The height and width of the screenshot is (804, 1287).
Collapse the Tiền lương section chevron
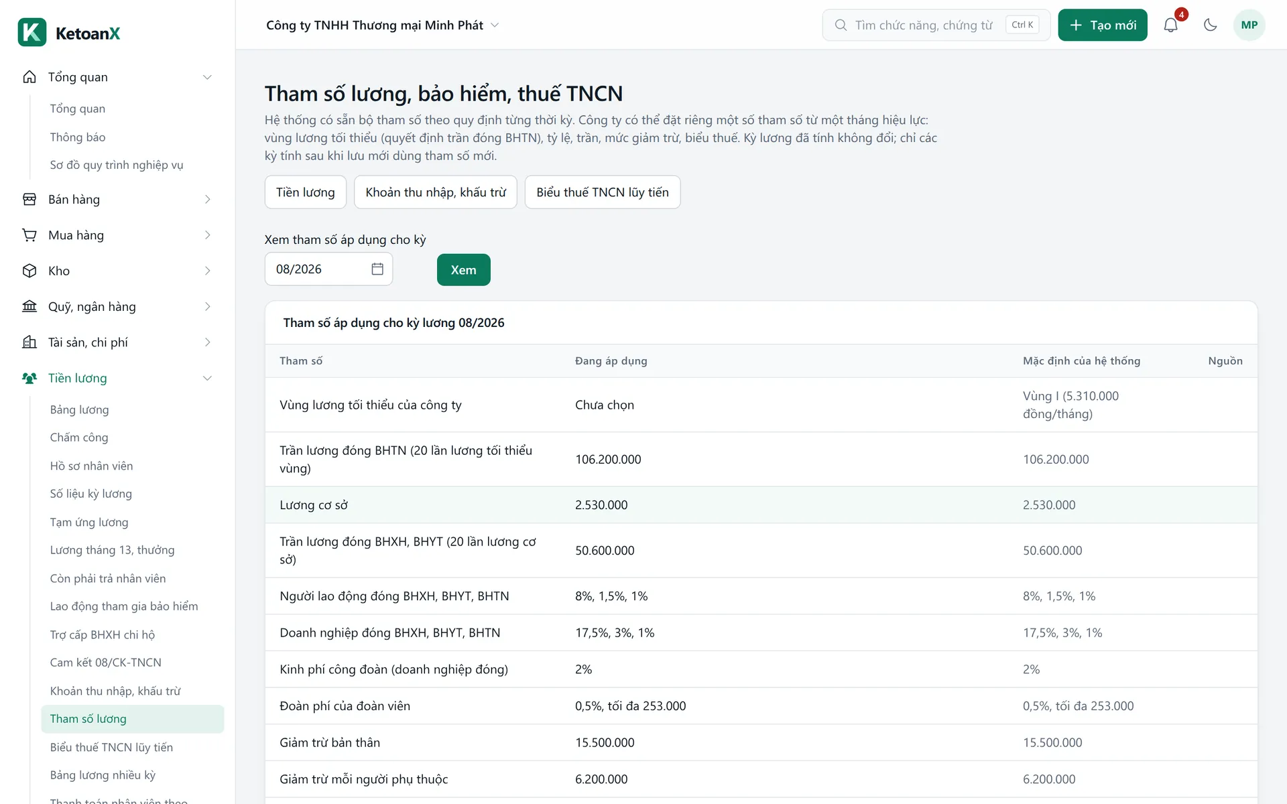[207, 378]
